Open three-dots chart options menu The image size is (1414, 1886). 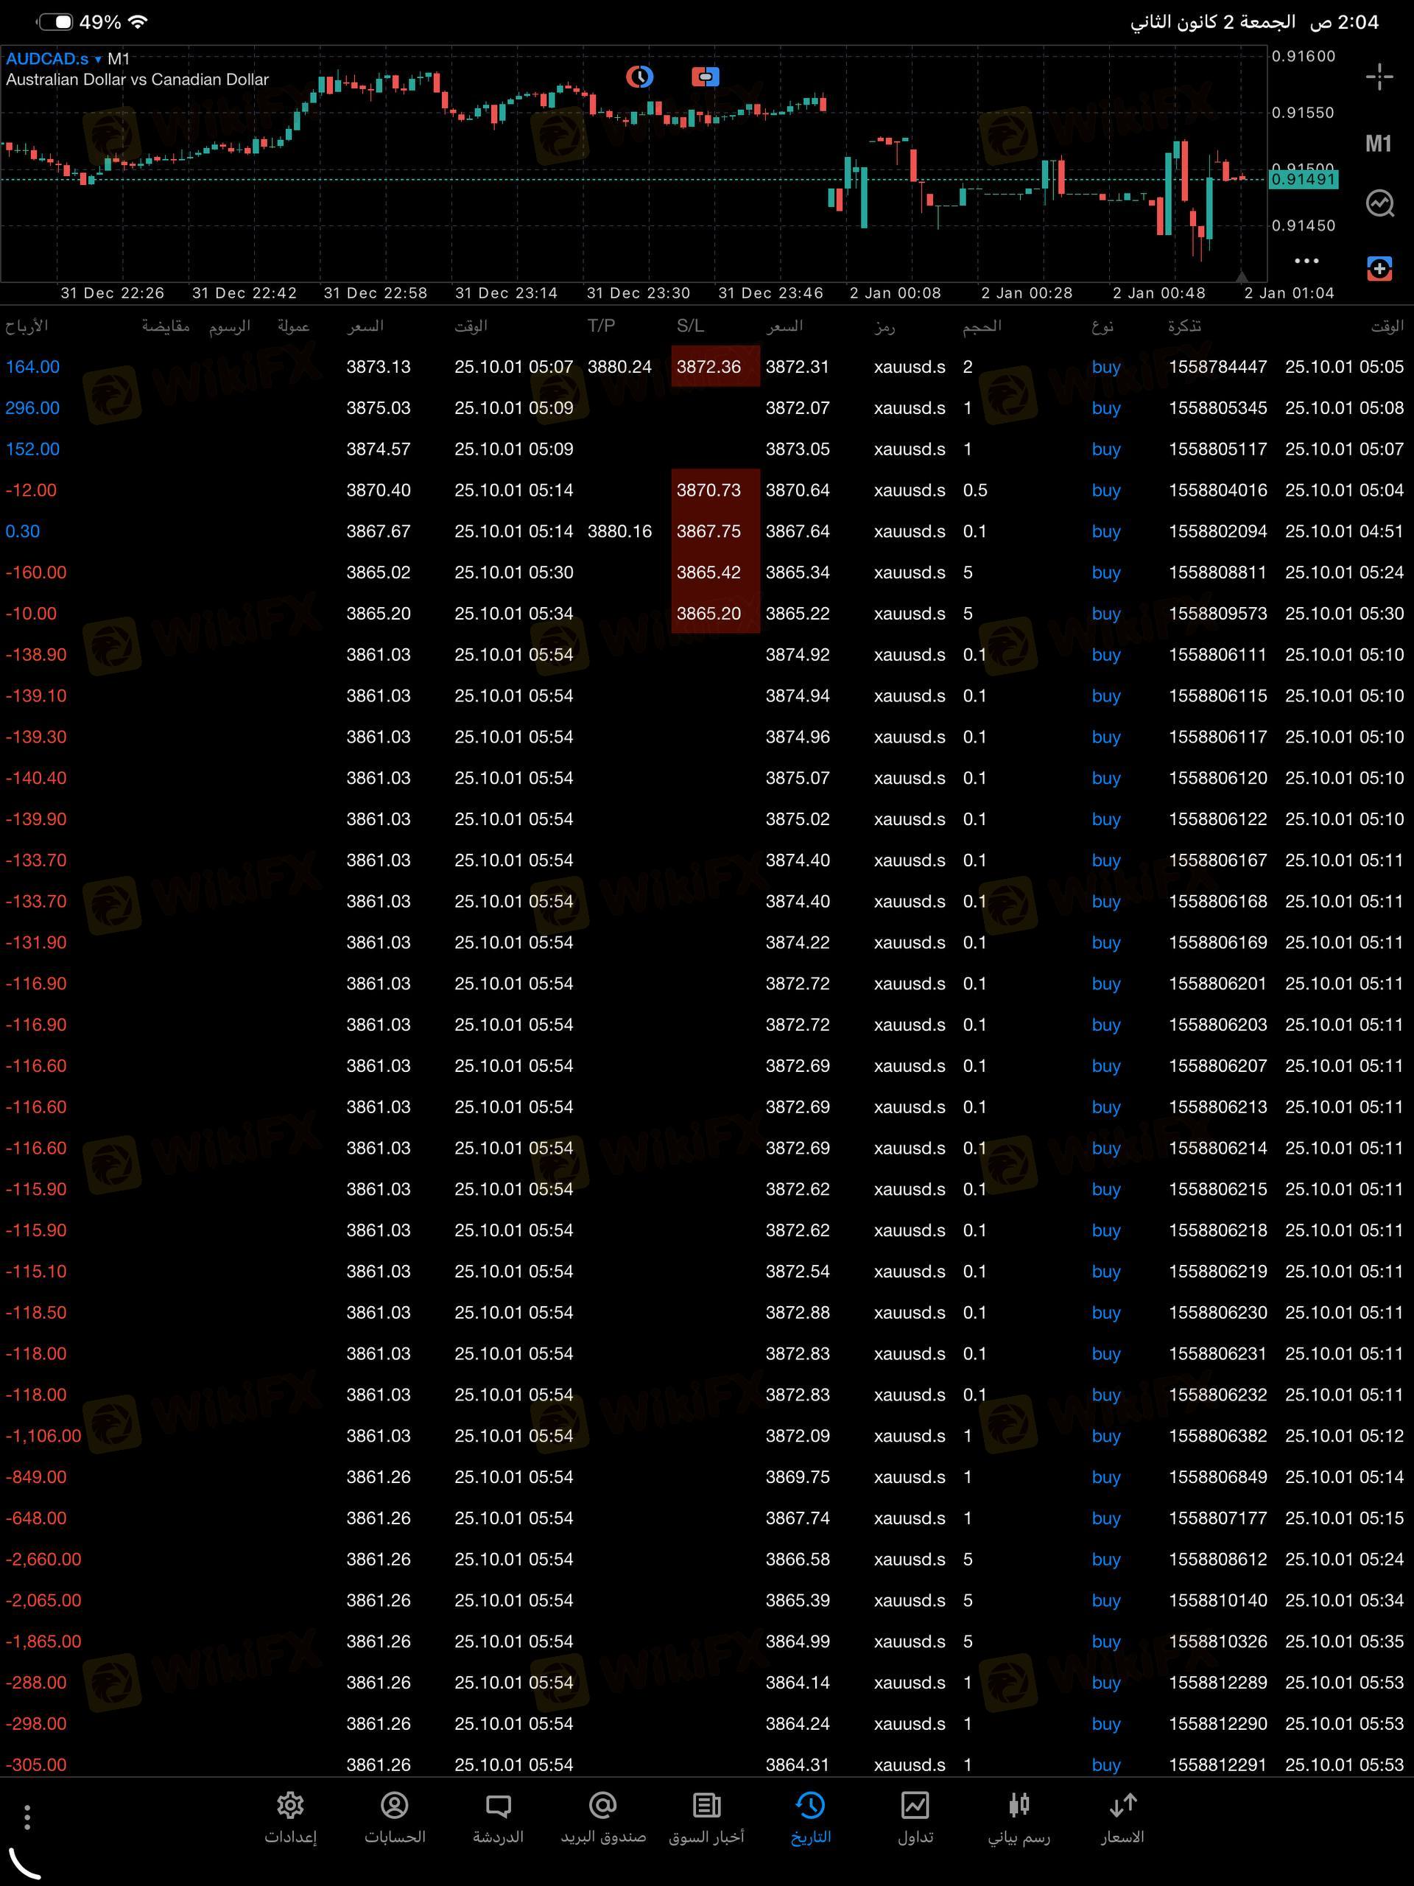(x=1306, y=261)
